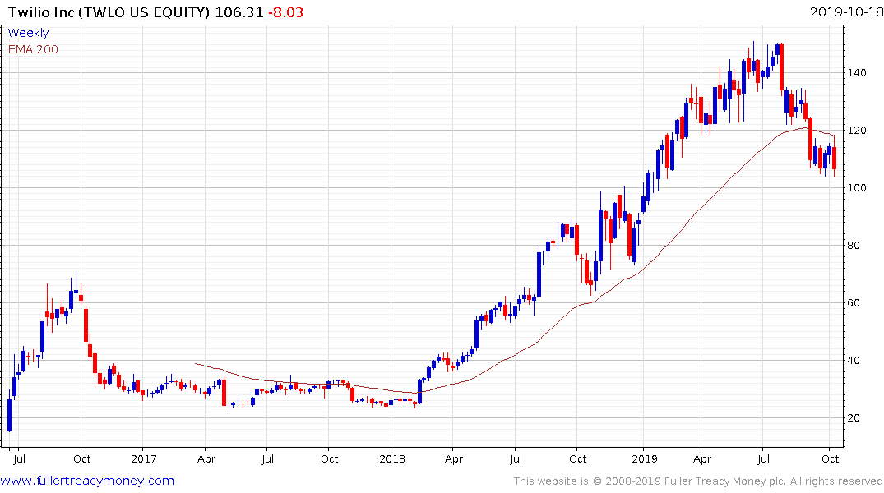This screenshot has height=493, width=884.
Task: Click the price change value -8.03
Action: click(285, 12)
